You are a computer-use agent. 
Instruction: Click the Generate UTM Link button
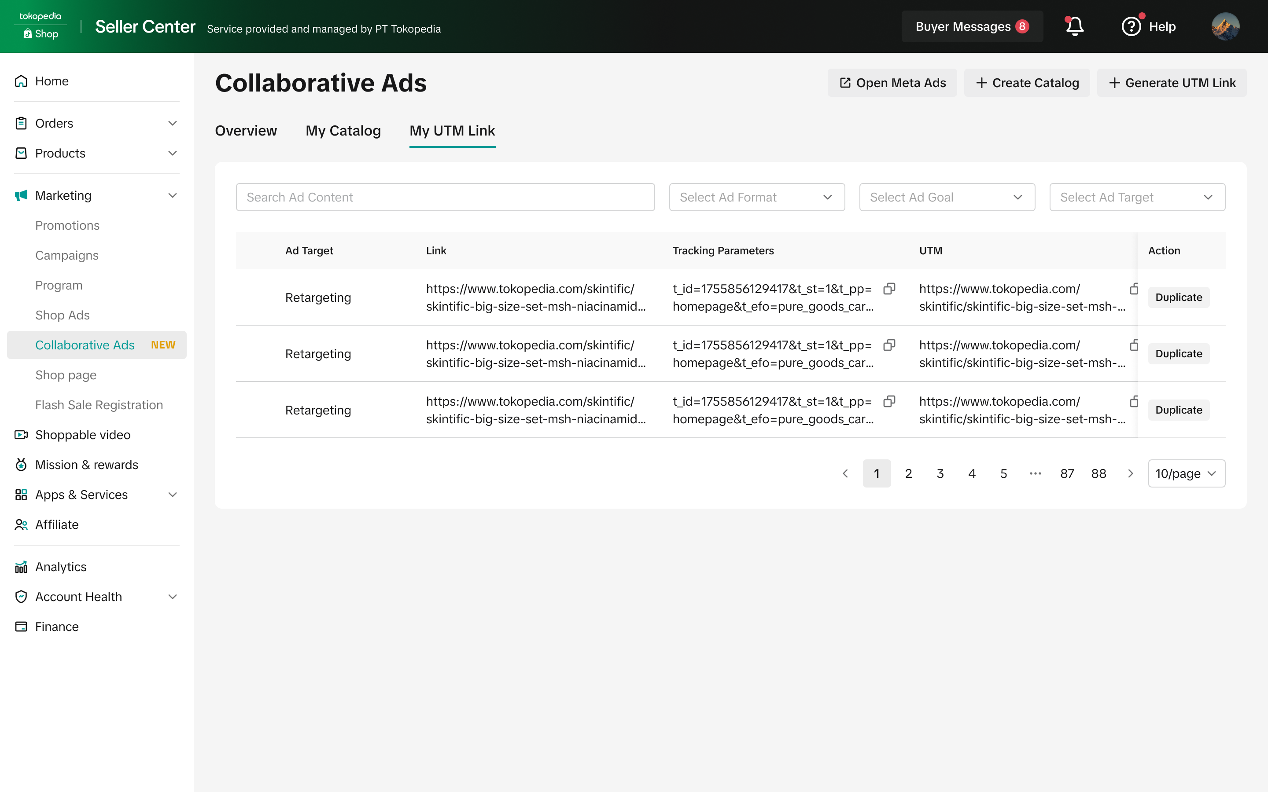[x=1172, y=83]
